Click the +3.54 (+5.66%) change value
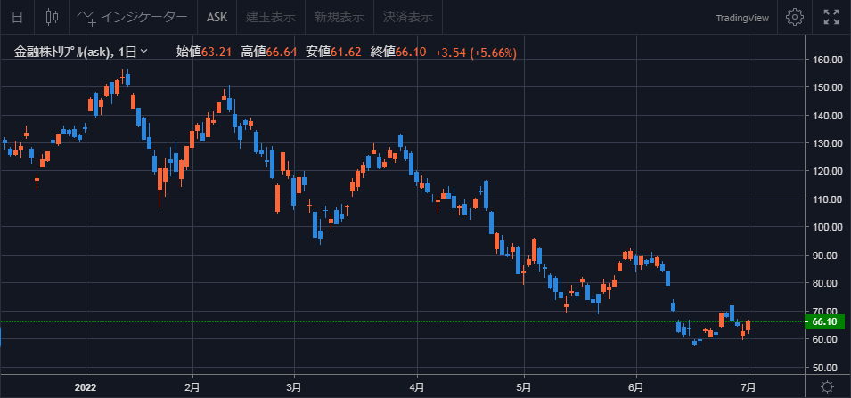 pos(476,53)
